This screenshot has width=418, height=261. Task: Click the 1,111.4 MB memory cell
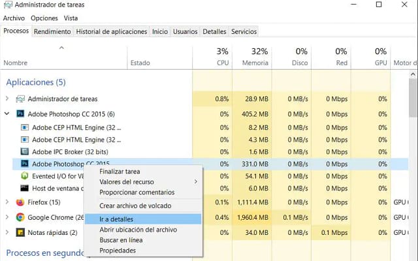pos(253,202)
